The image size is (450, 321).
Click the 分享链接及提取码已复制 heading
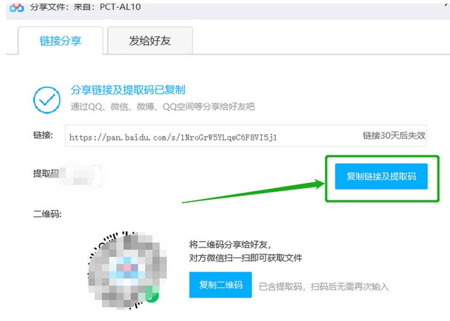pos(128,90)
